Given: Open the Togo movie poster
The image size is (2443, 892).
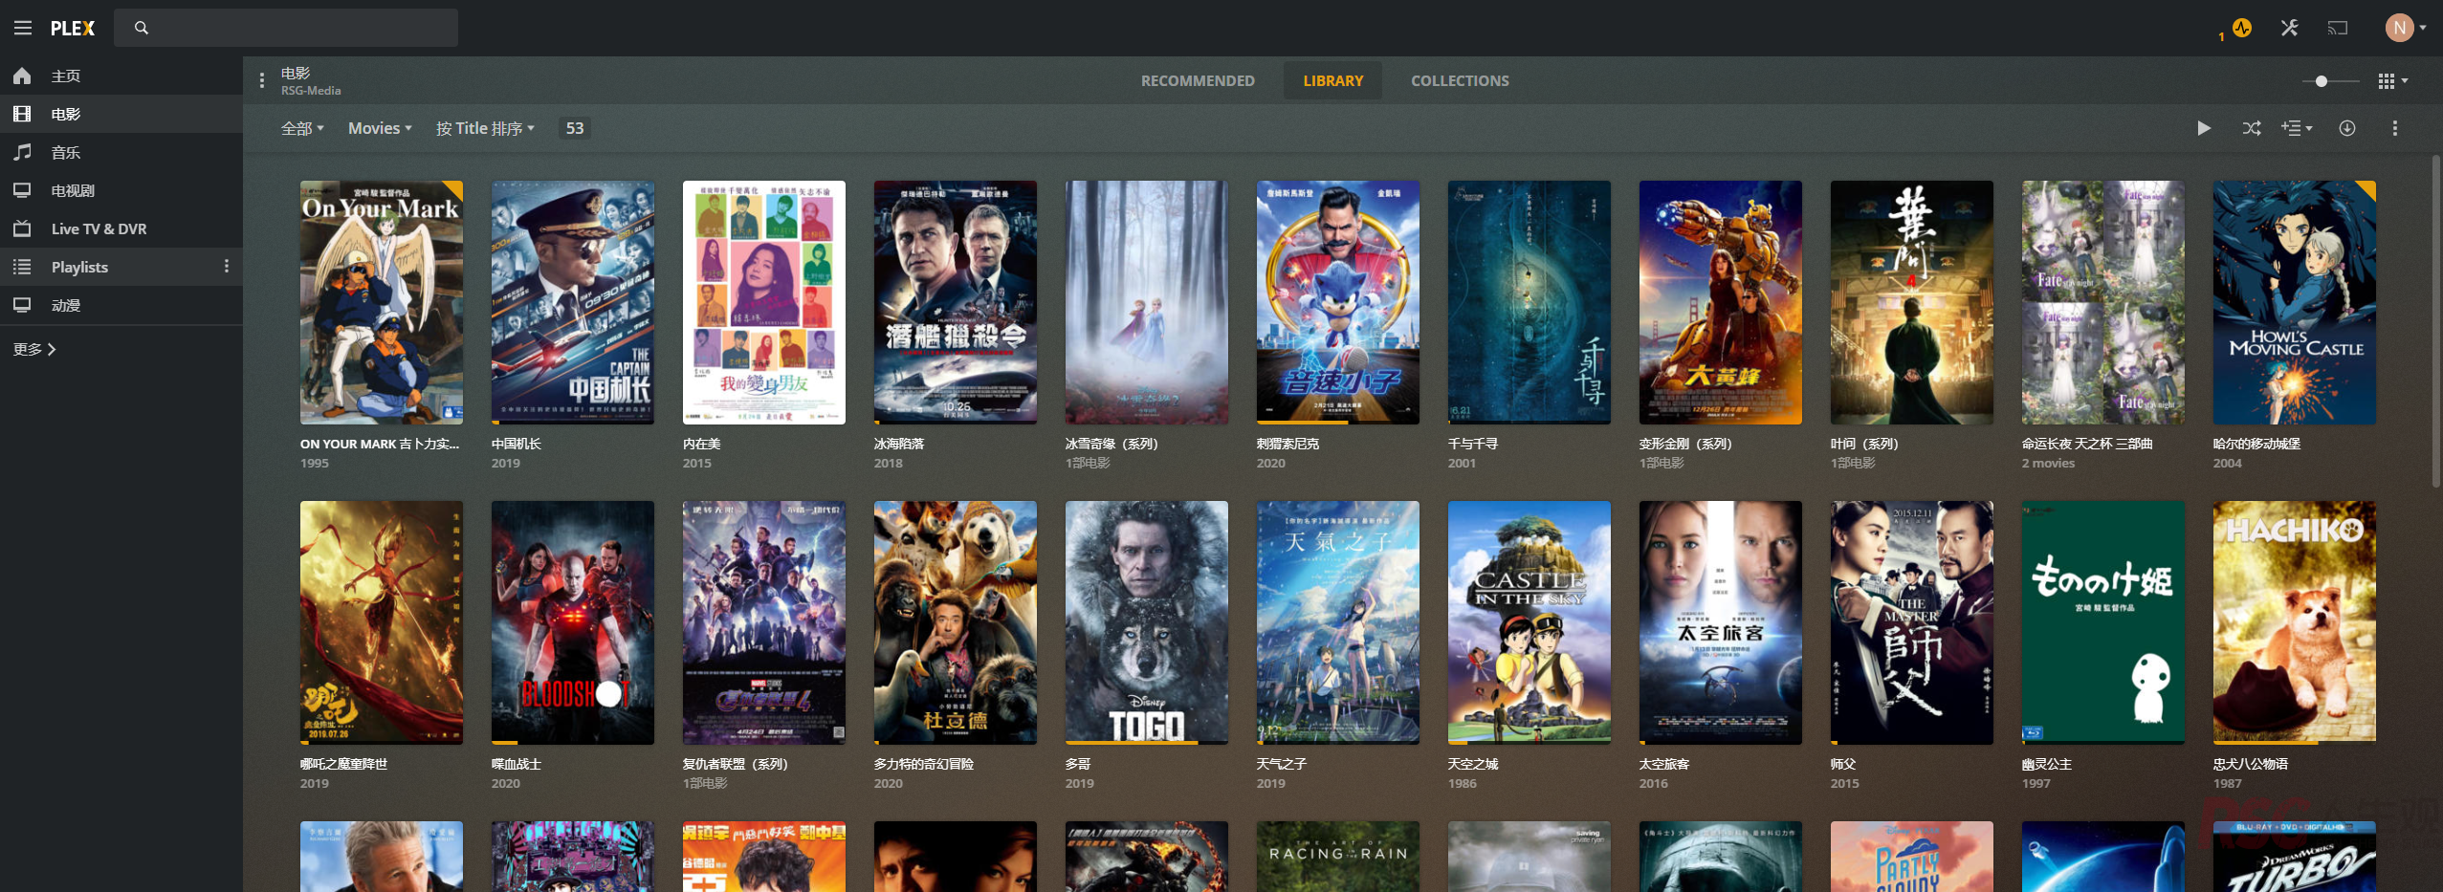Looking at the screenshot, I should [x=1147, y=622].
